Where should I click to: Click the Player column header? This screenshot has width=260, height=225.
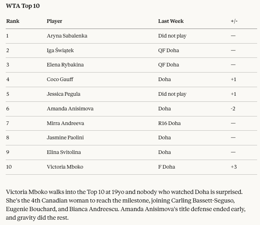tap(54, 21)
